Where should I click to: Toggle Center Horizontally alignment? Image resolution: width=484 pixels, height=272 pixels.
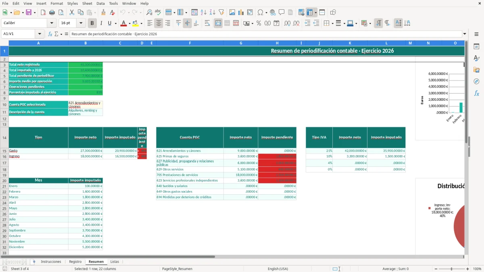pyautogui.click(x=159, y=23)
